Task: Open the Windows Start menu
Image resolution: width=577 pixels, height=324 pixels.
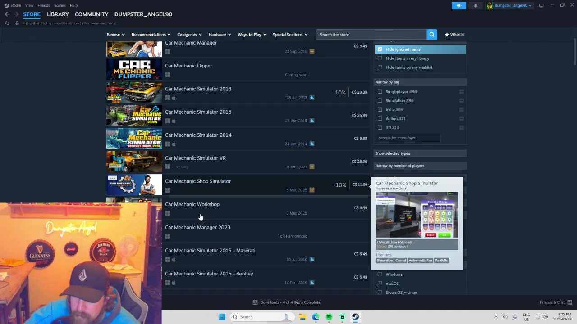Action: point(222,317)
